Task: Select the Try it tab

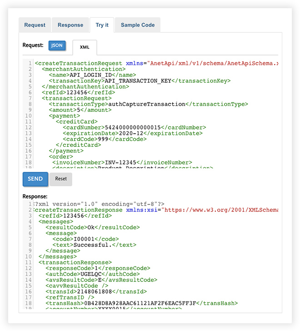Action: [x=102, y=25]
